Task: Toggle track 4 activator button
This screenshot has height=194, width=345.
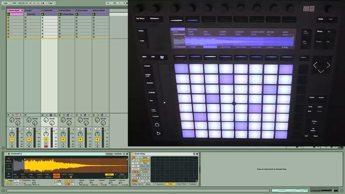Action: (63, 140)
